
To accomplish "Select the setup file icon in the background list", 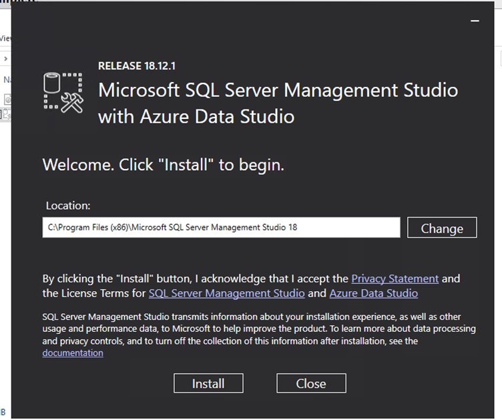I will pyautogui.click(x=7, y=113).
